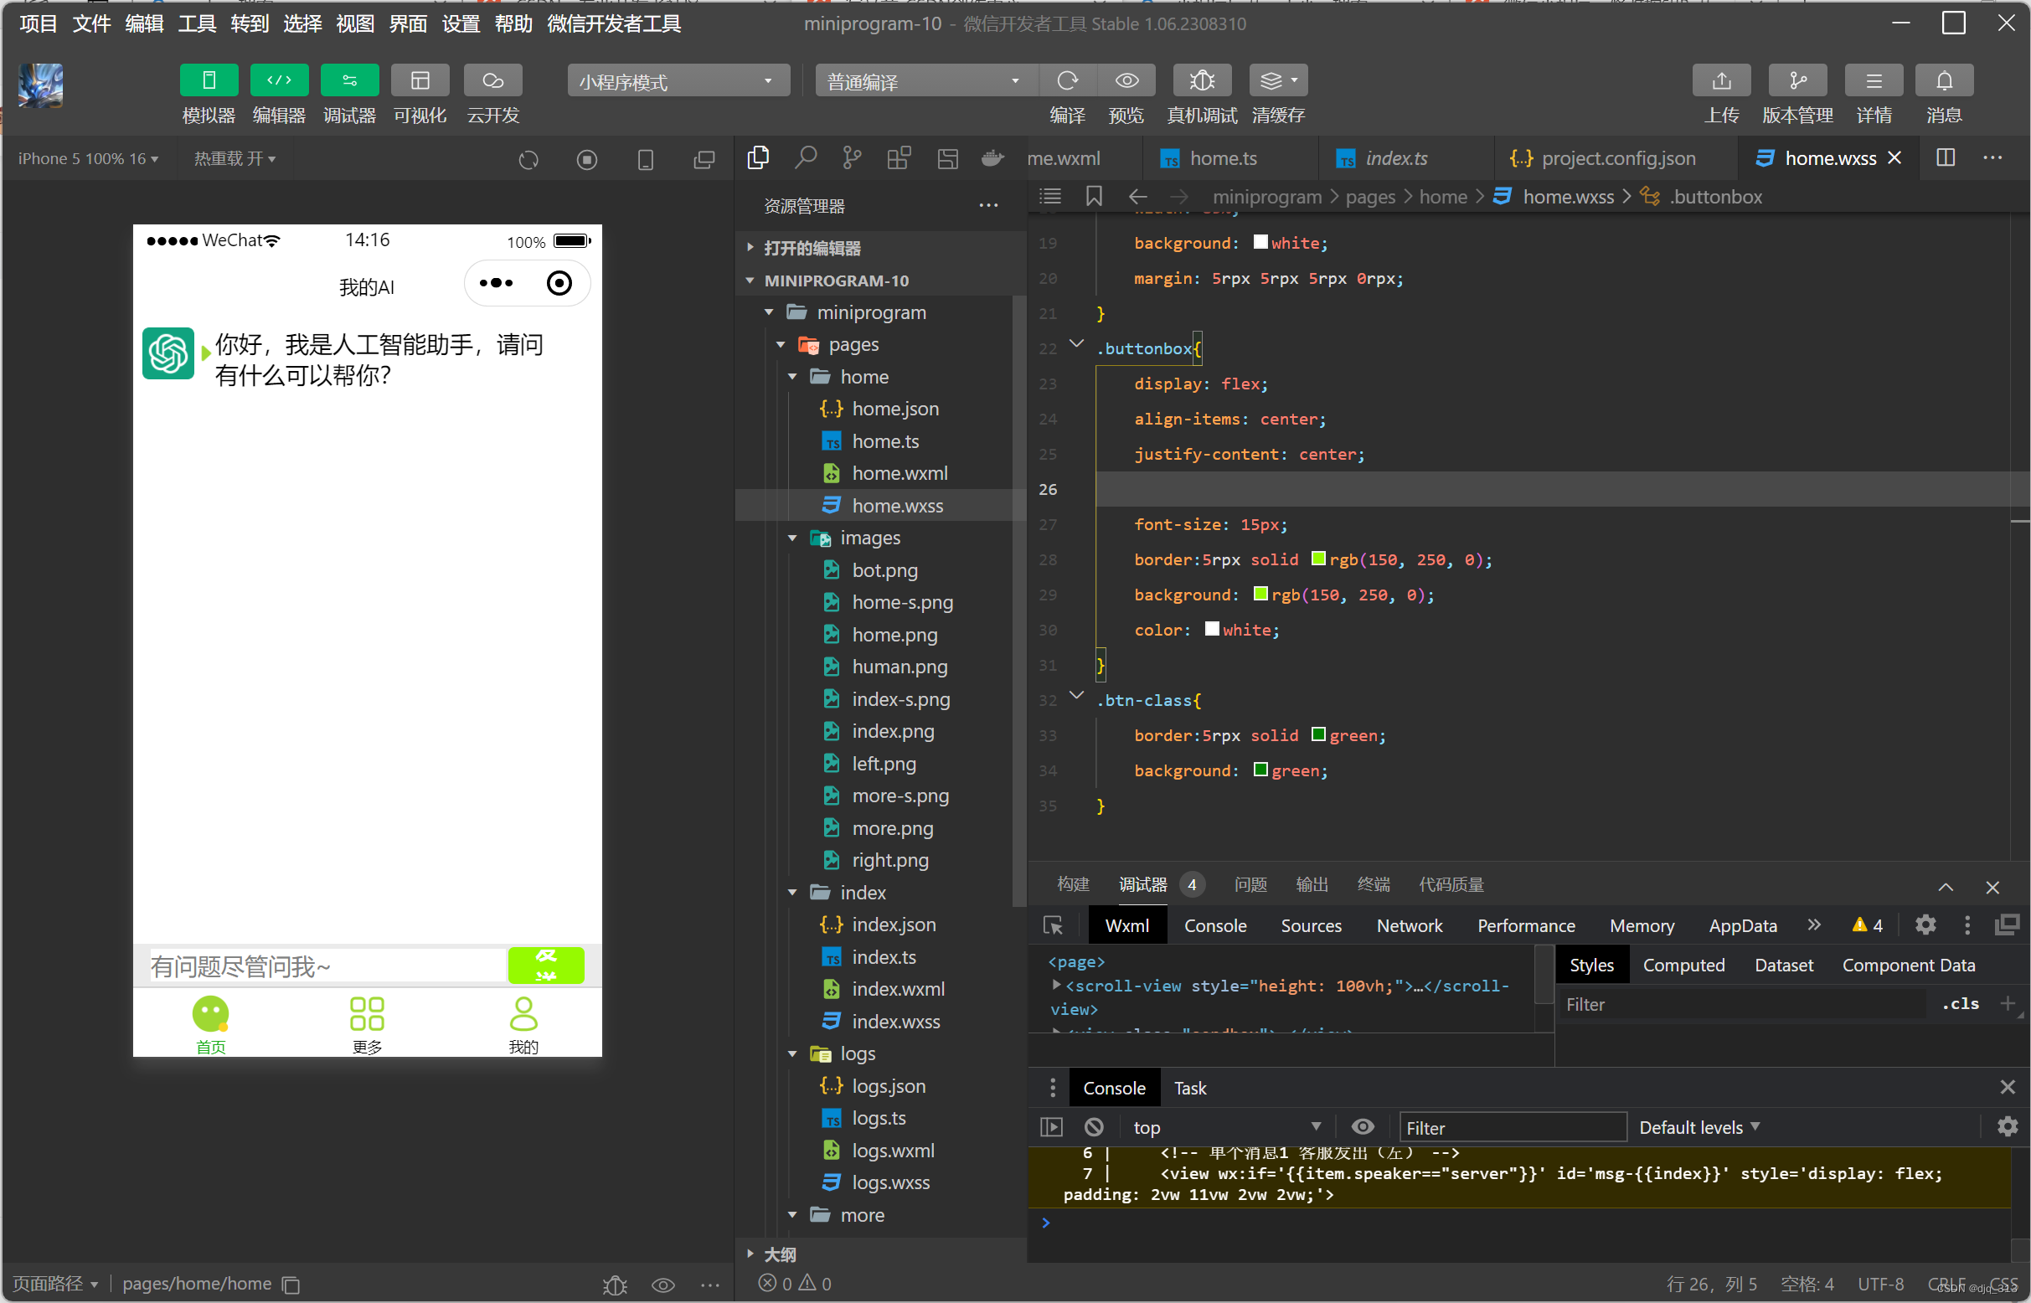Click the search icon in the sidebar
The height and width of the screenshot is (1303, 2031).
click(806, 158)
